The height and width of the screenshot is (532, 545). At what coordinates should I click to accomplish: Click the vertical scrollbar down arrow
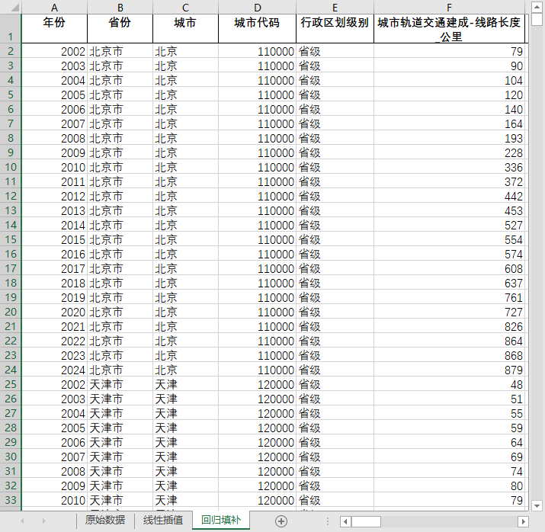point(537,505)
